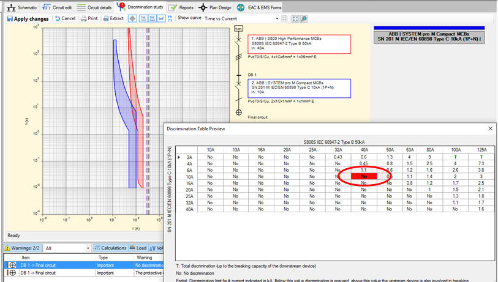Click the ABB SN 201 M Compact MCBs device button

(x=429, y=37)
